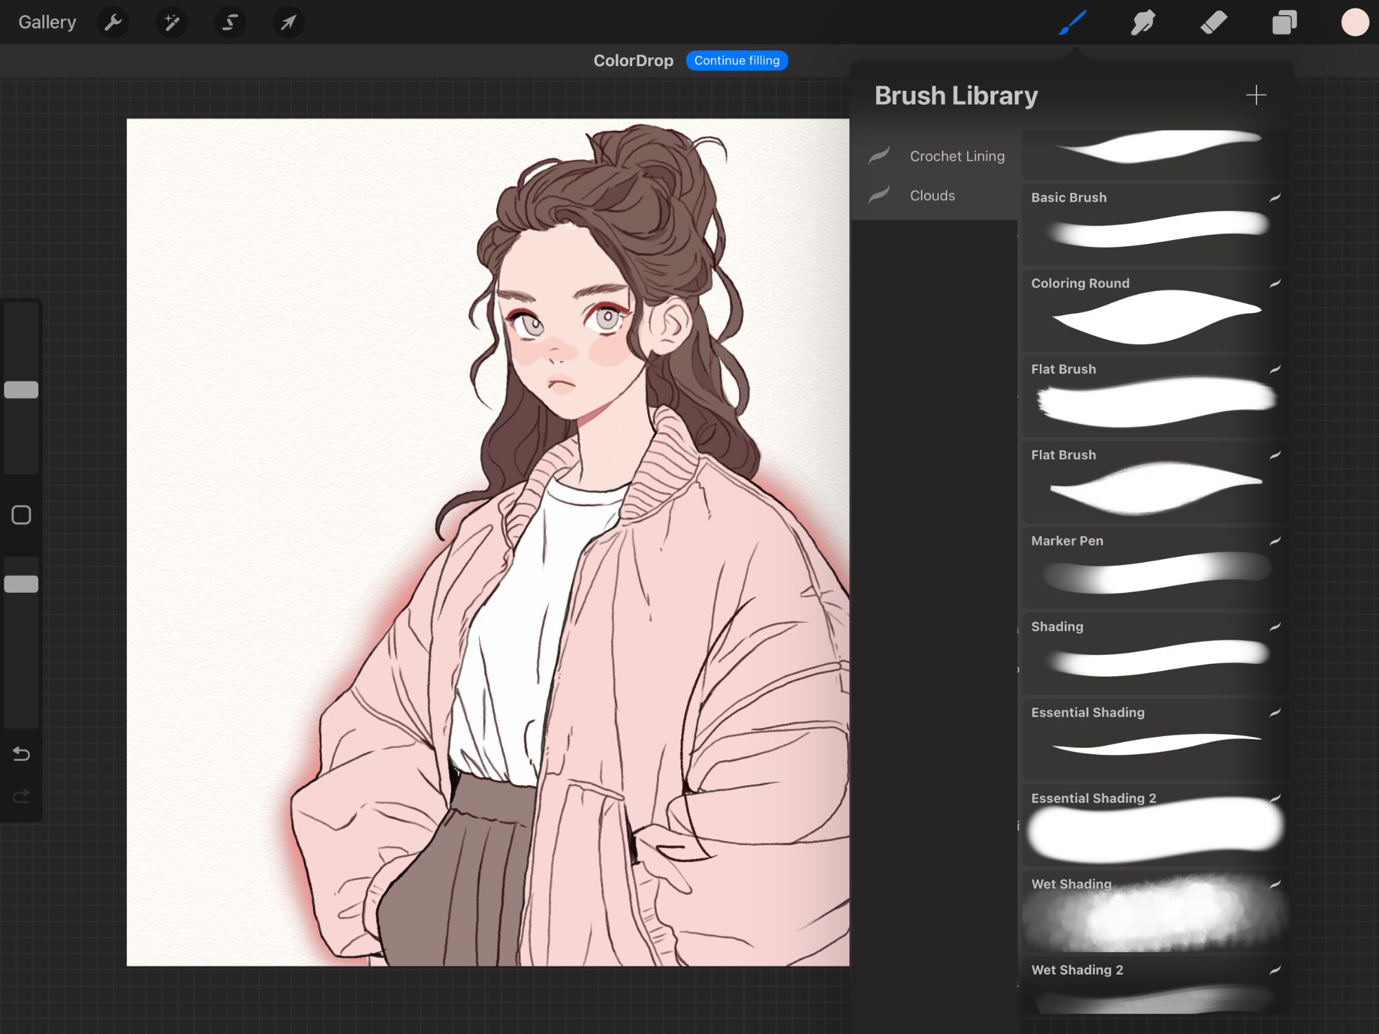This screenshot has width=1379, height=1034.
Task: Click the Crochet Lining set icon
Action: tap(879, 155)
